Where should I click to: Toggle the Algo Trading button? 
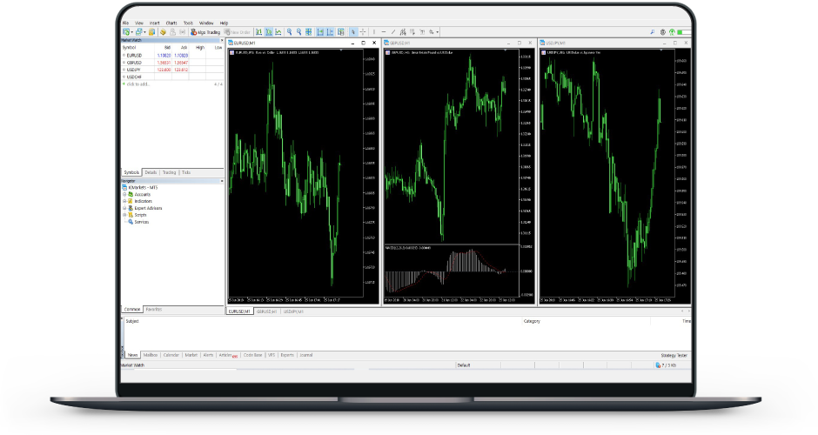[x=205, y=32]
